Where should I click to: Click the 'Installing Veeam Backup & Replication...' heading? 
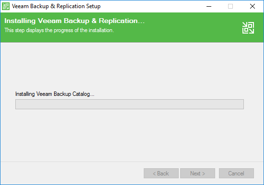tap(74, 21)
